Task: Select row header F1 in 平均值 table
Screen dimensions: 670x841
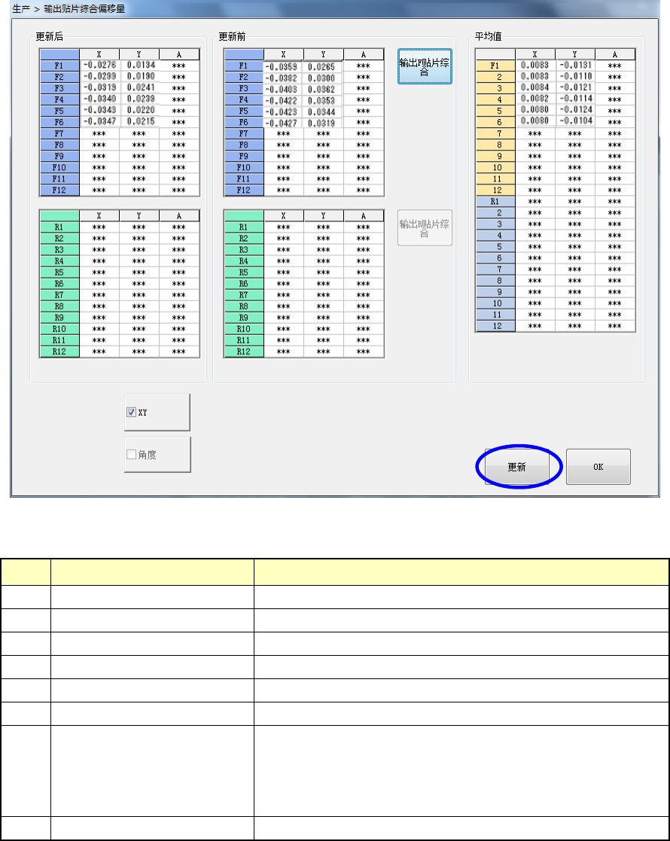Action: (x=495, y=66)
